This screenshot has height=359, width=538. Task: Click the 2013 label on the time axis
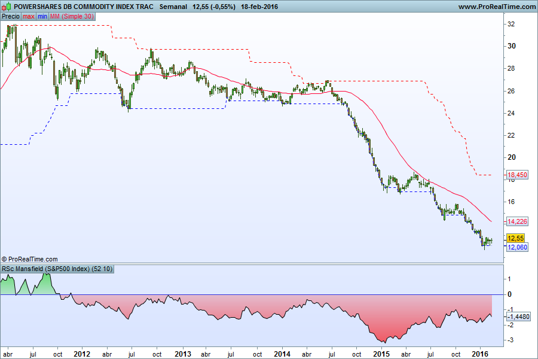click(x=183, y=354)
